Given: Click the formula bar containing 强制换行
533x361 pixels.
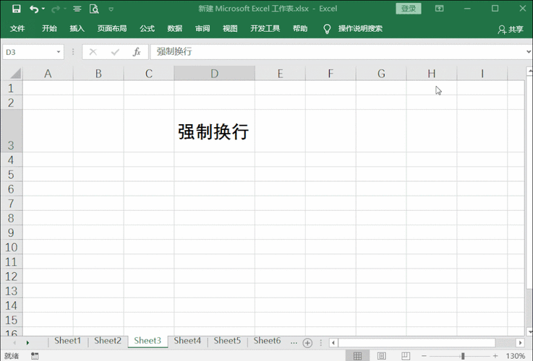Looking at the screenshot, I should click(338, 52).
